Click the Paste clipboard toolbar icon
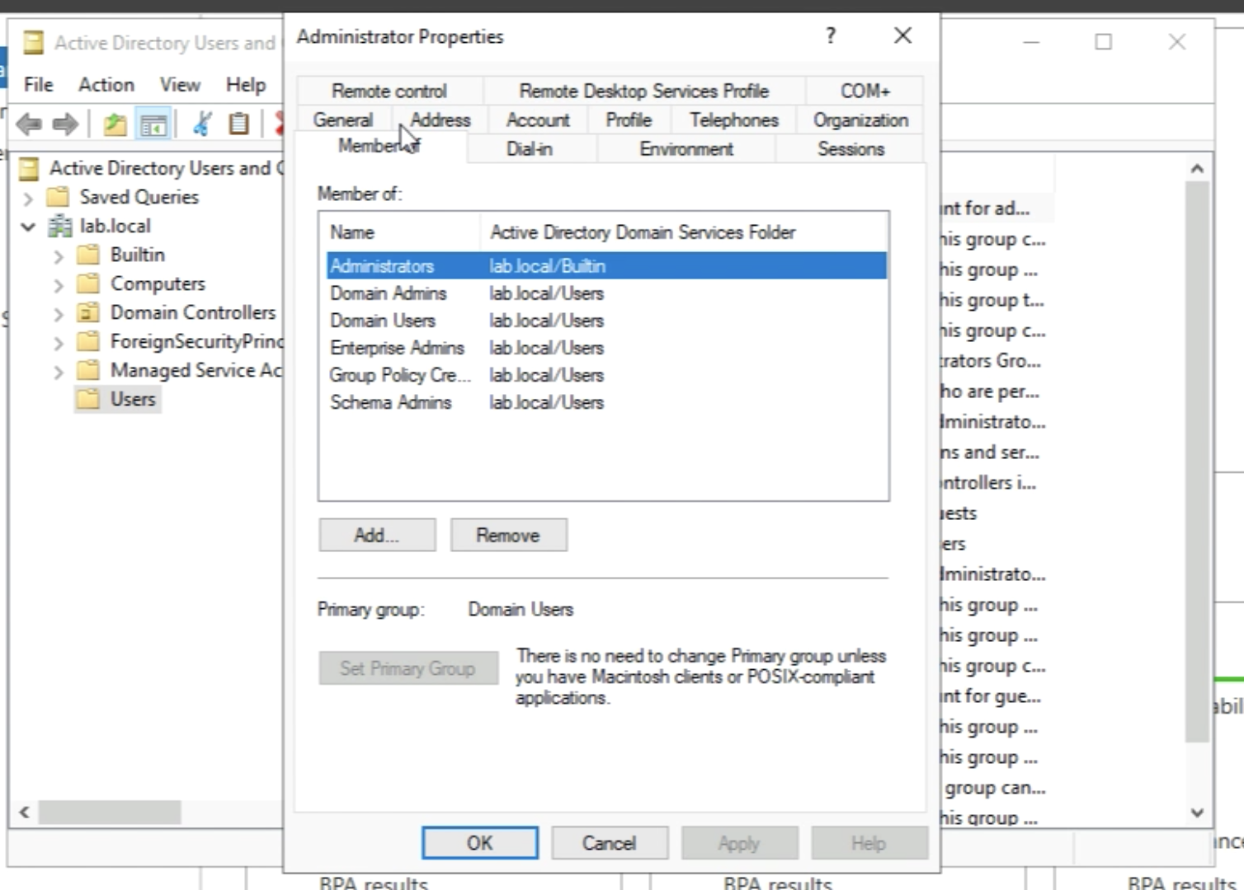This screenshot has height=890, width=1244. [238, 124]
